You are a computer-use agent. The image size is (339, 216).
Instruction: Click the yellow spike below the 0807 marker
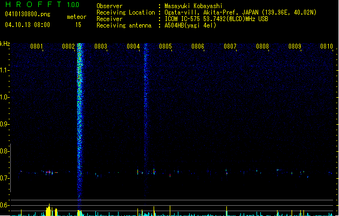coord(226,211)
